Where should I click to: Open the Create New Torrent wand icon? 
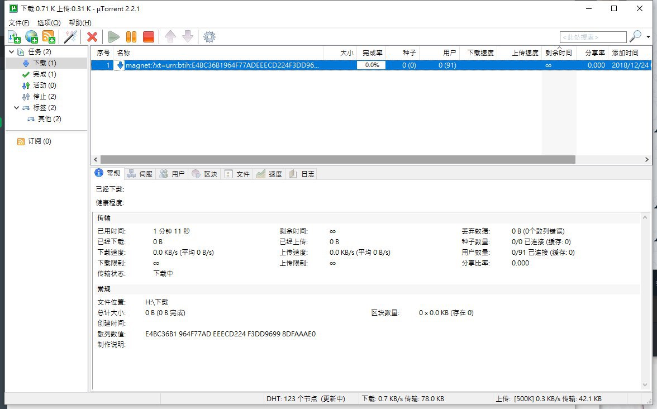pos(70,37)
